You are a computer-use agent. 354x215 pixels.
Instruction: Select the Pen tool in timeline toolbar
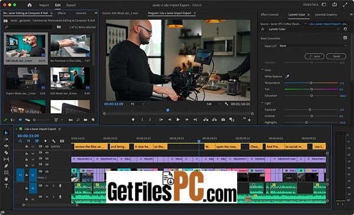pos(6,166)
